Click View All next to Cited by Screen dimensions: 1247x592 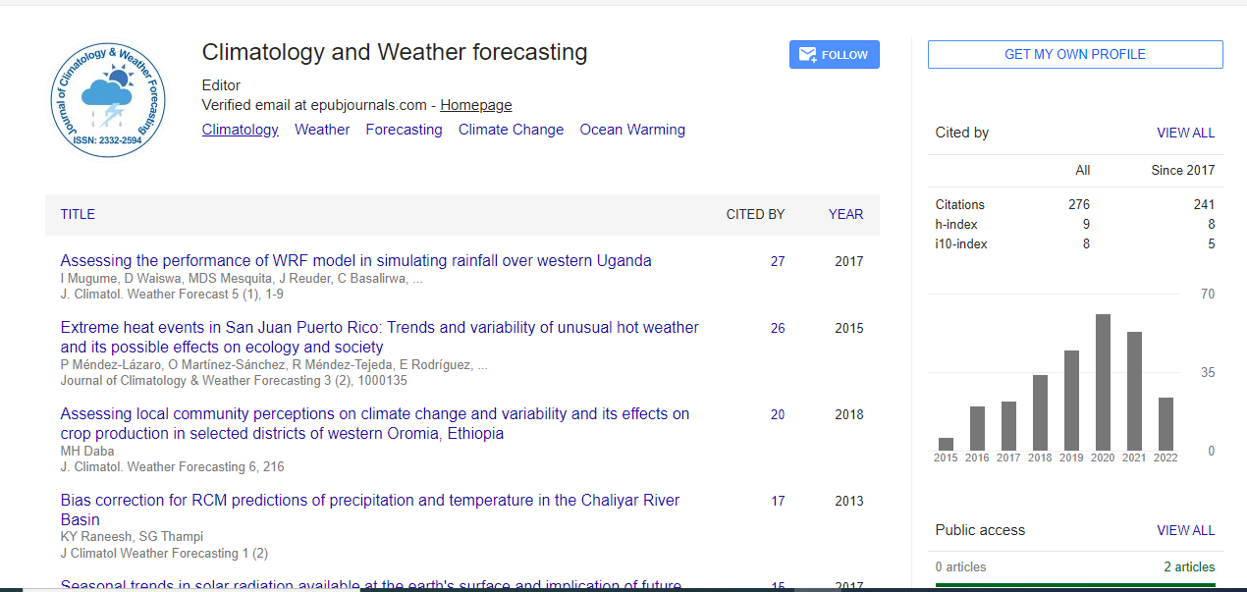tap(1185, 133)
